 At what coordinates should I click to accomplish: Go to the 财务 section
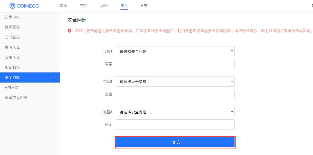click(104, 6)
